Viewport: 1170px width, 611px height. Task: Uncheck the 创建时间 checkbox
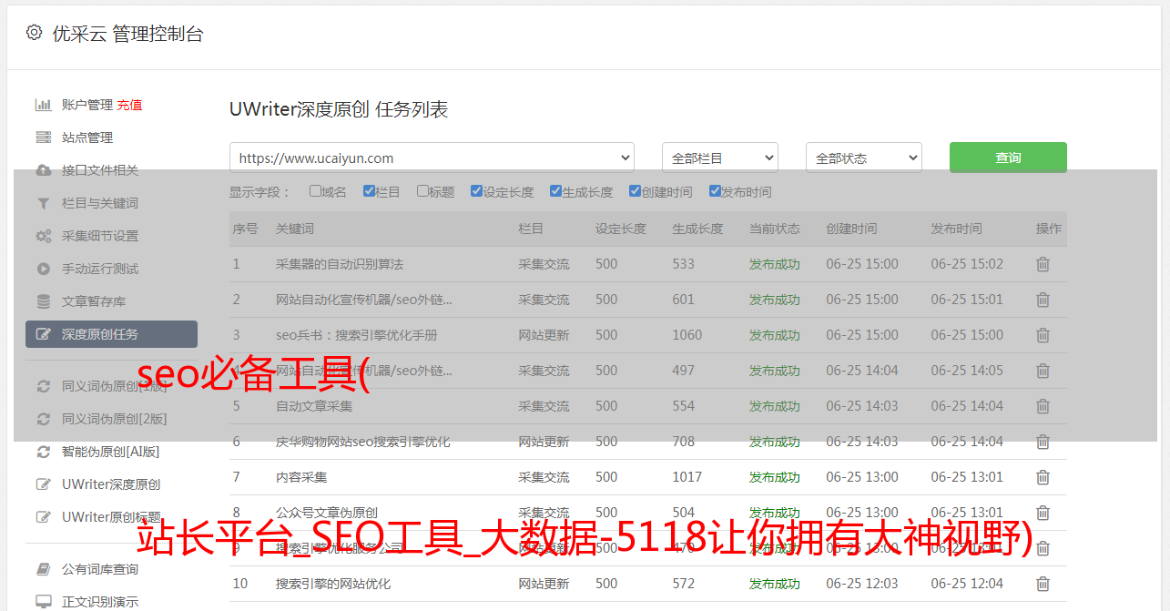pos(635,191)
